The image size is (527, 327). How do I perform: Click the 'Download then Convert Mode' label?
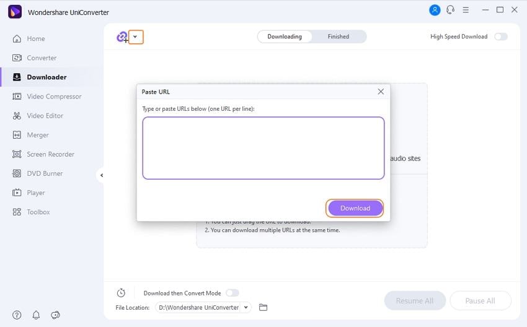pos(182,293)
